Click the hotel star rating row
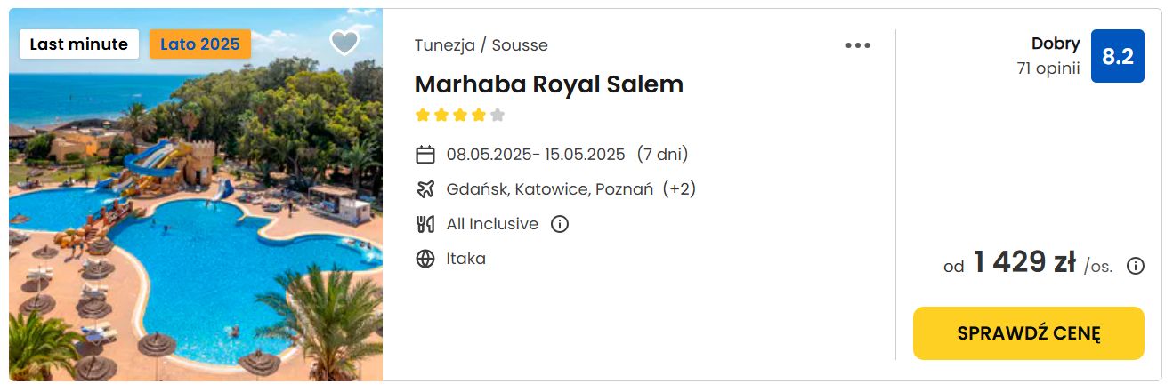This screenshot has height=392, width=1173. coord(460,115)
